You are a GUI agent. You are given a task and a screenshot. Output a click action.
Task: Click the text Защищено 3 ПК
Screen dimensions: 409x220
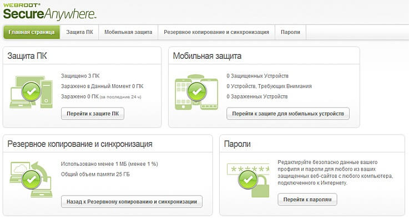80,76
